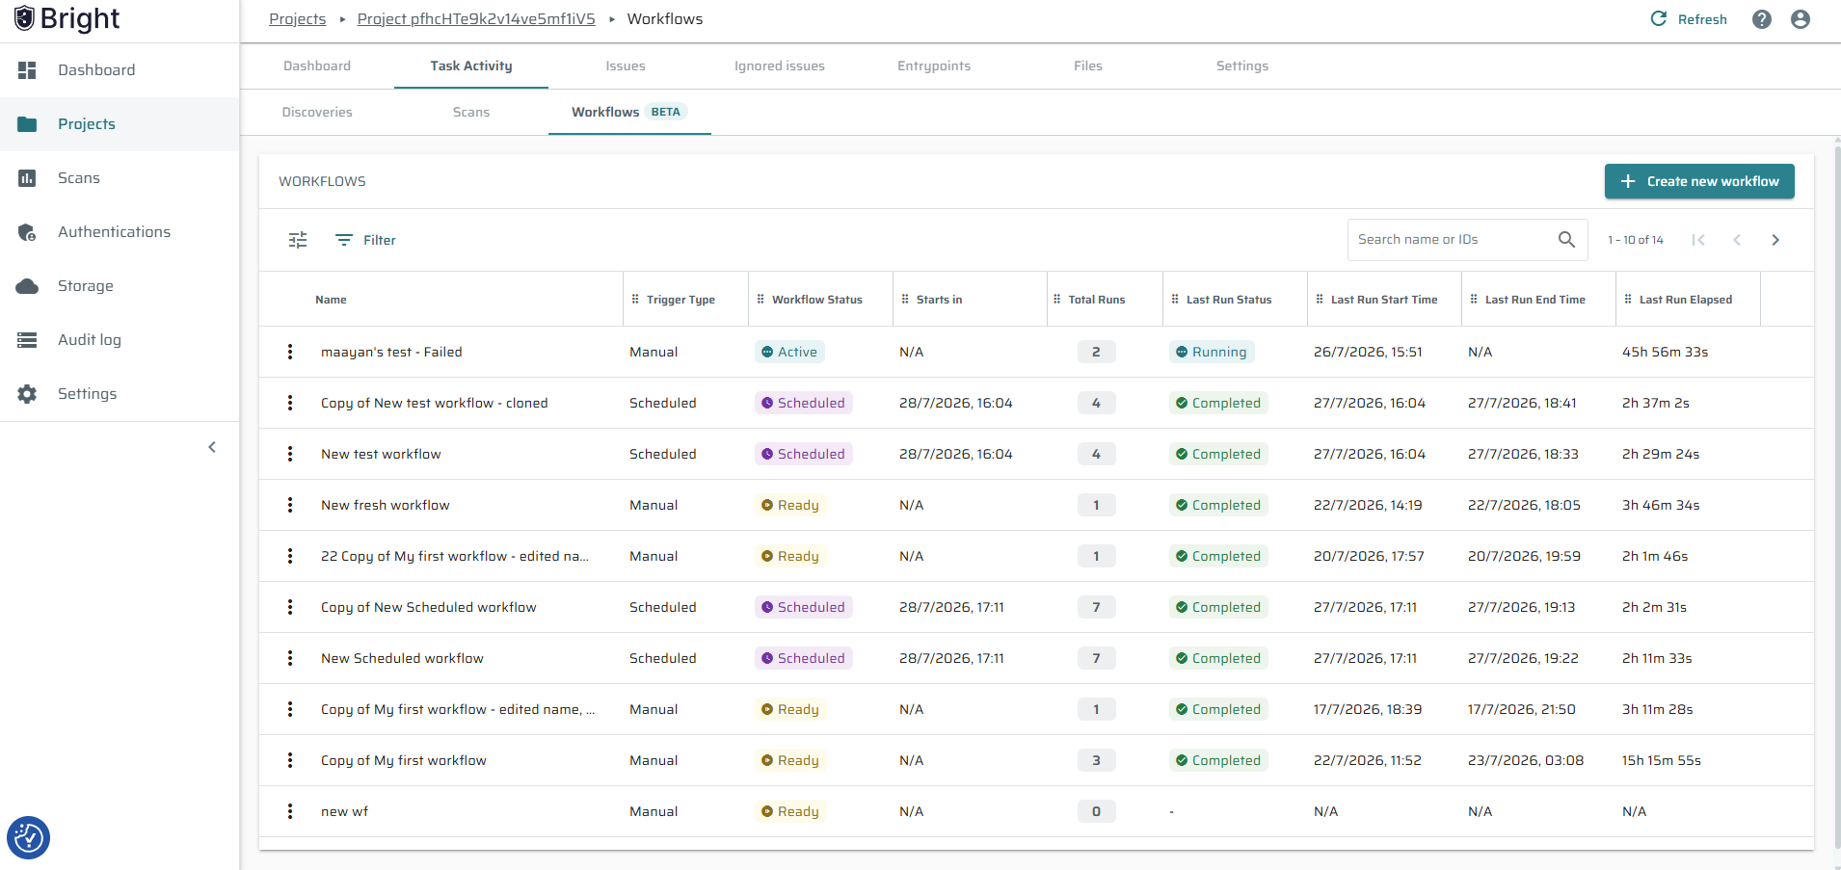Image resolution: width=1841 pixels, height=870 pixels.
Task: Click the Refresh button
Action: pyautogui.click(x=1689, y=19)
